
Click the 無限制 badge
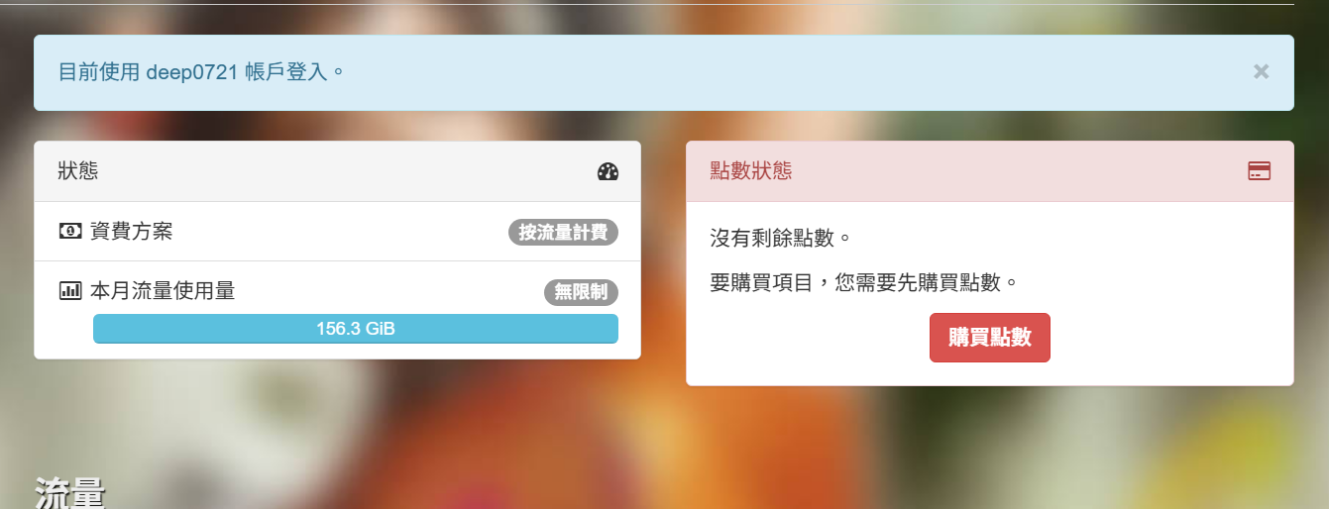(x=581, y=292)
